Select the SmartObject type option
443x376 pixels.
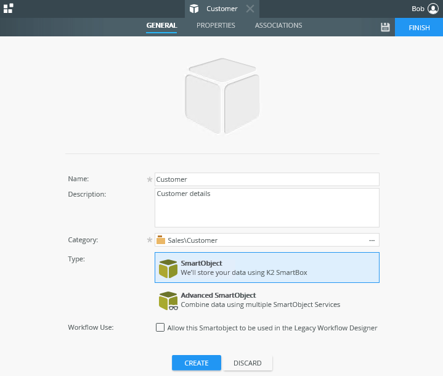point(267,268)
